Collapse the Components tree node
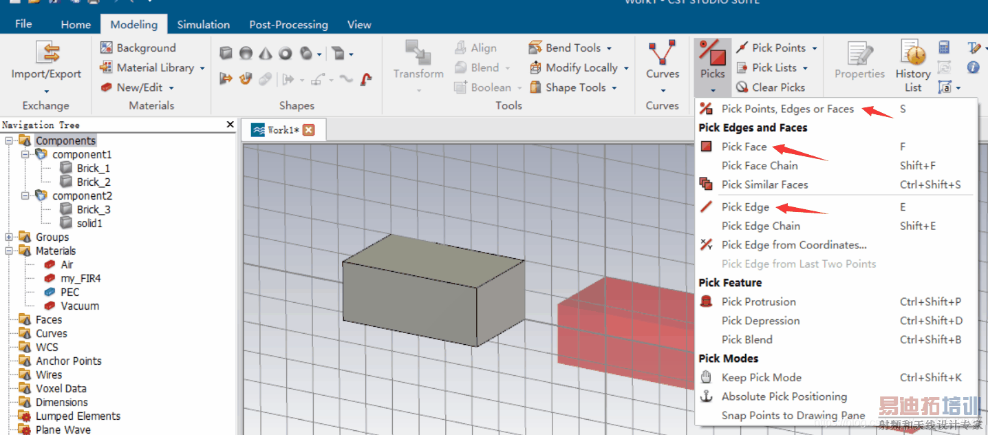988x435 pixels. click(9, 140)
